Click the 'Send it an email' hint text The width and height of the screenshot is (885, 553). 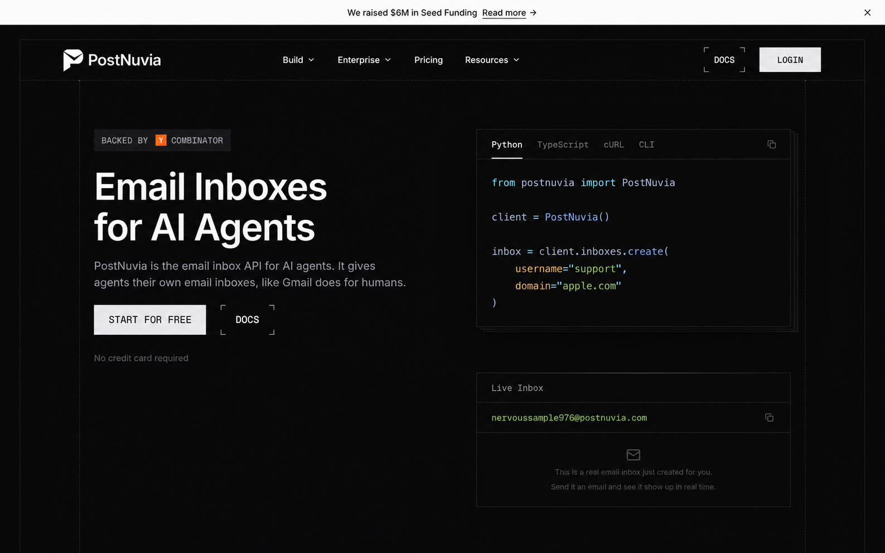(633, 487)
